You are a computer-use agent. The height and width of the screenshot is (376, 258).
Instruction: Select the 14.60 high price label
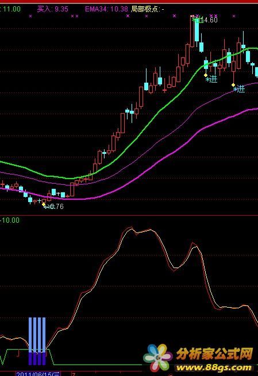[209, 20]
